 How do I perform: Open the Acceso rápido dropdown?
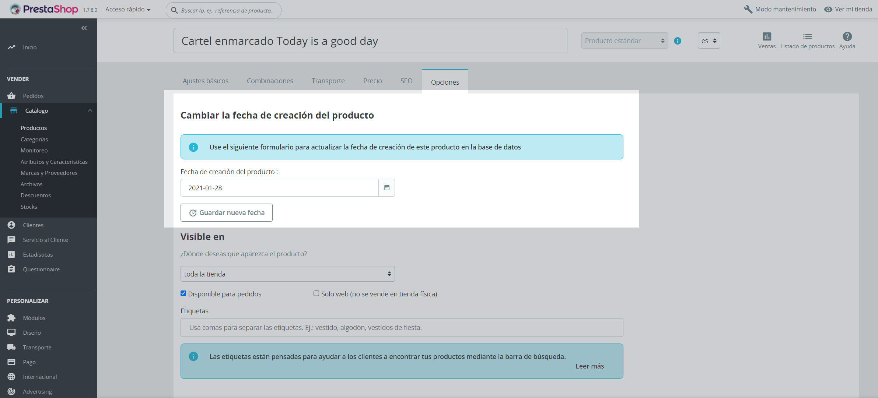click(128, 10)
